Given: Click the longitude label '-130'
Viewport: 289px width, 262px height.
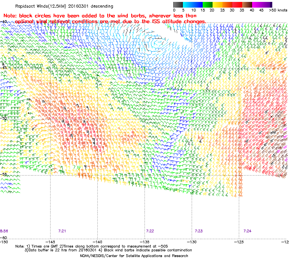Looking at the screenshot, I should coord(192,242).
